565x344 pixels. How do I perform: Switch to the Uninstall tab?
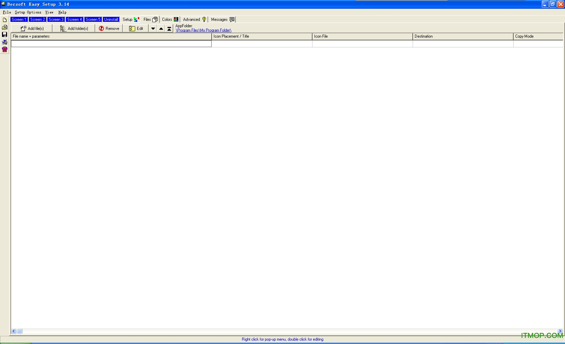[111, 19]
